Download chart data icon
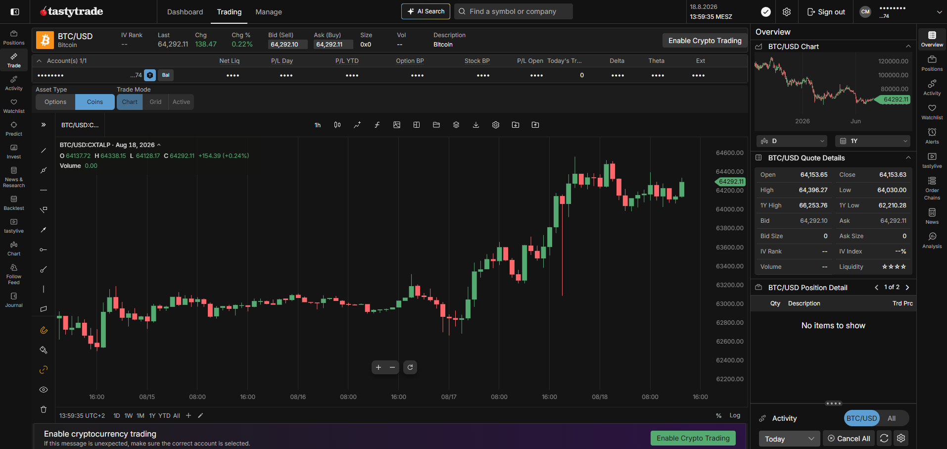The height and width of the screenshot is (449, 947). tap(476, 125)
